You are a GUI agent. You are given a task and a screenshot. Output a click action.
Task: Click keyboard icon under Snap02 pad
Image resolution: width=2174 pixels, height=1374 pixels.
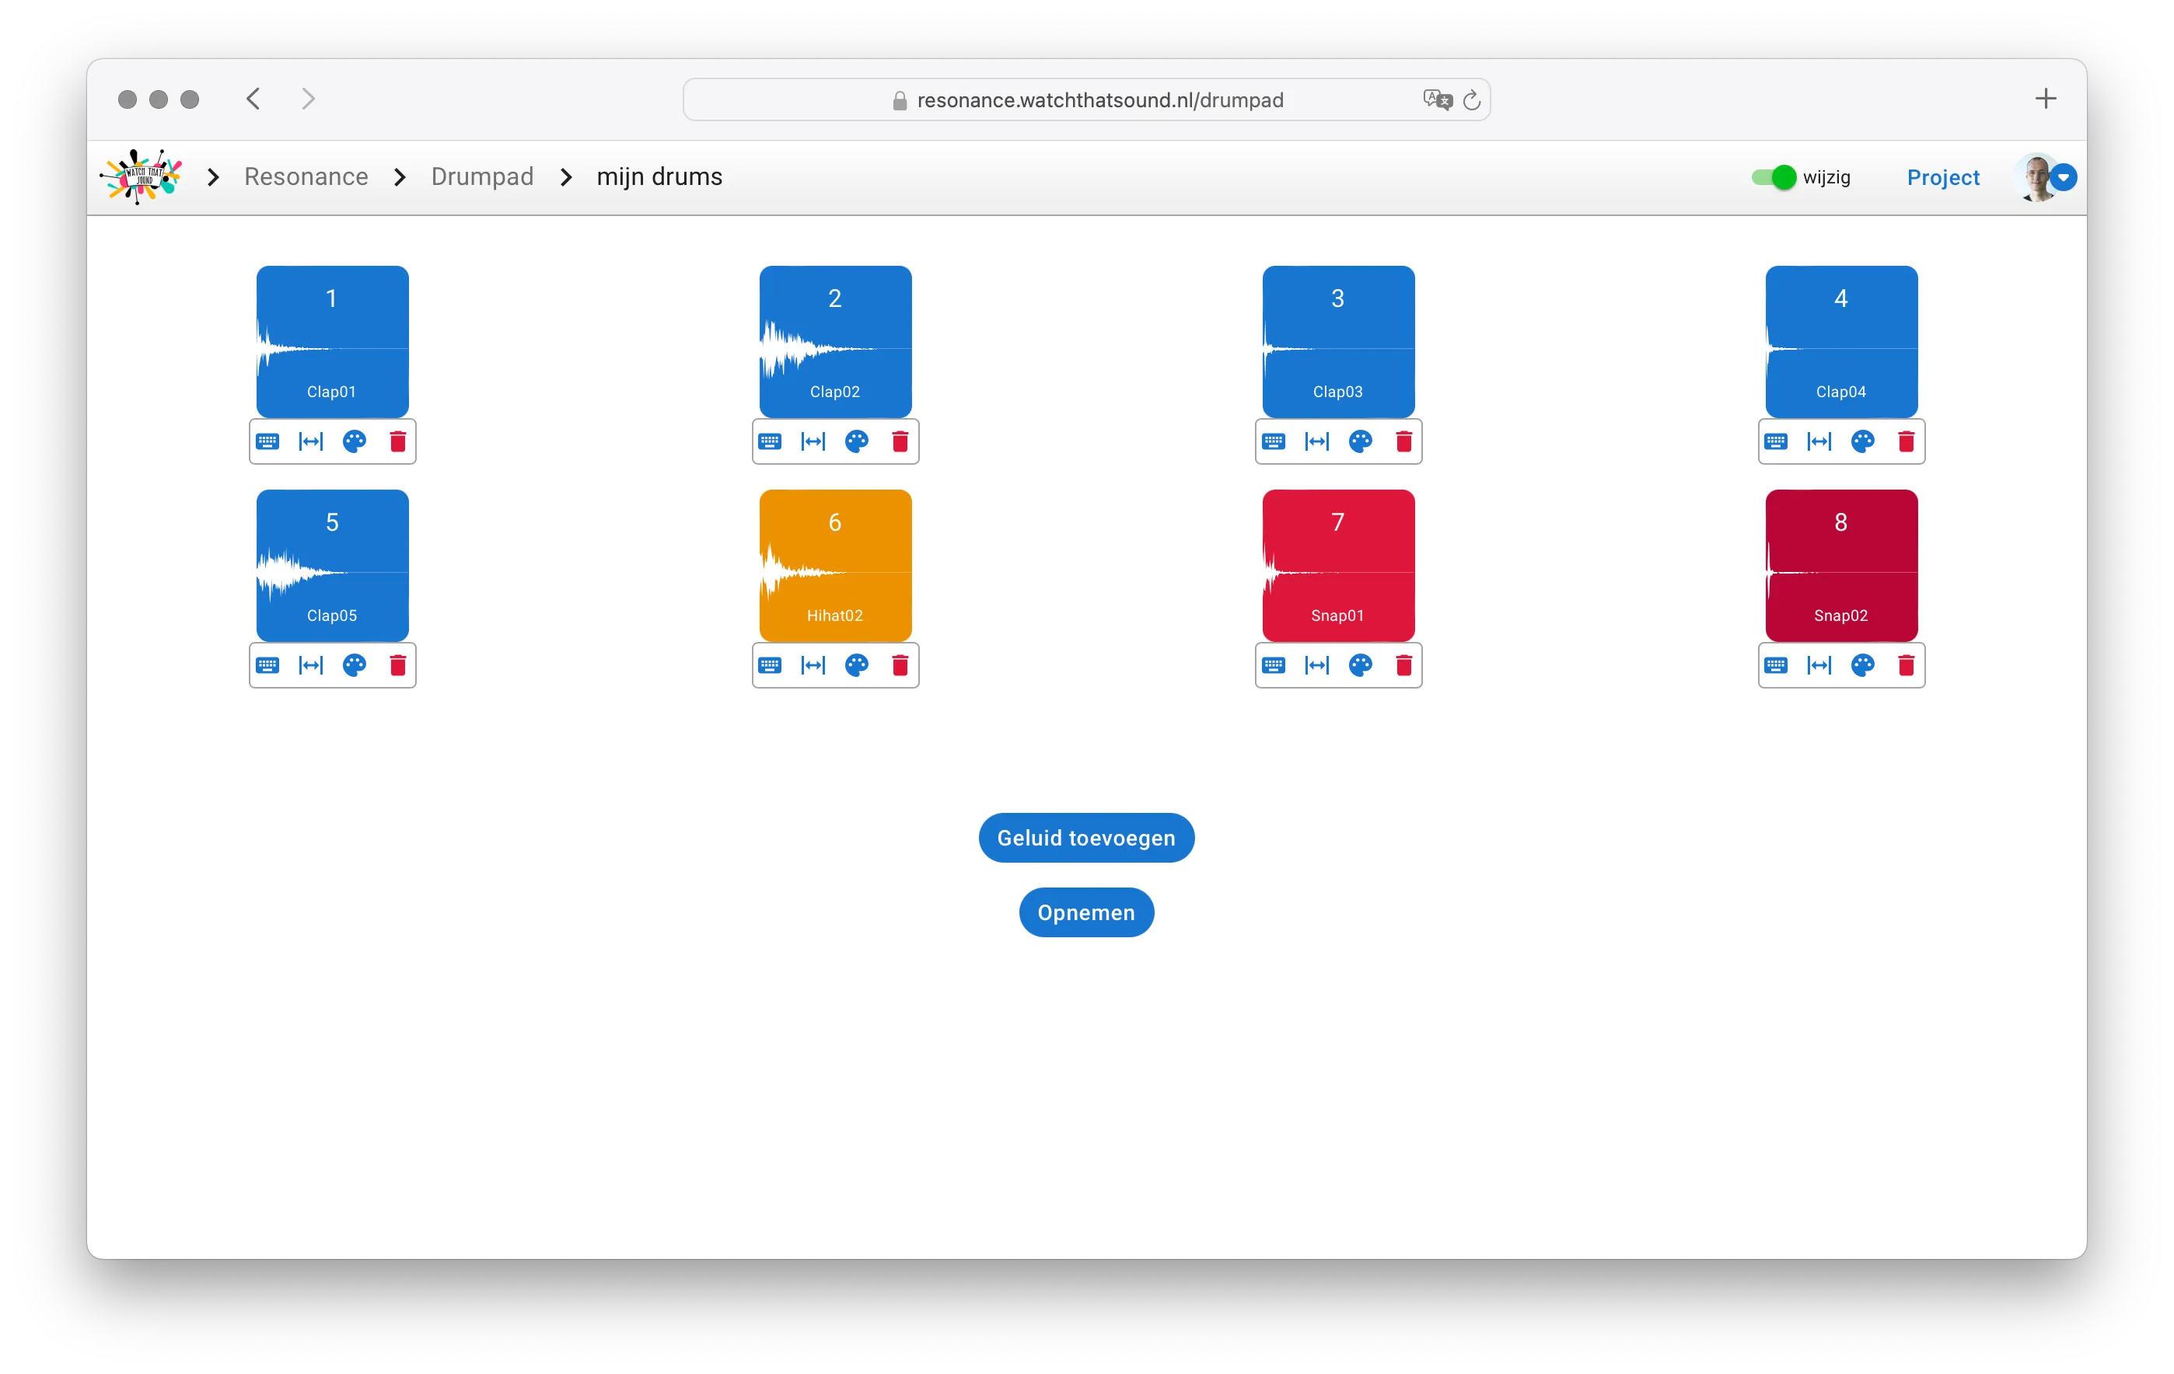[1775, 665]
